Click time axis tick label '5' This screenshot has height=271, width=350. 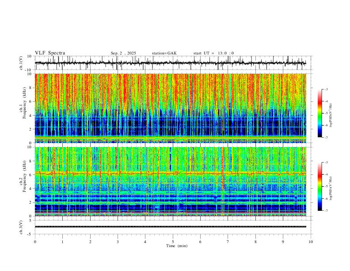pyautogui.click(x=173, y=242)
